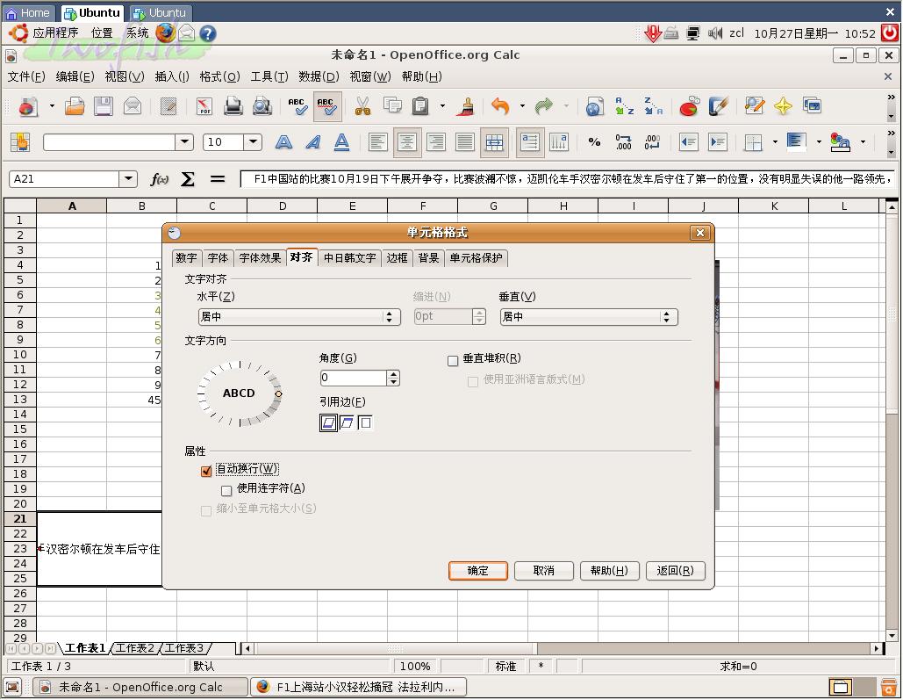Click the Function Wizard f(x) icon
Screen dimensions: 903x700
click(159, 179)
